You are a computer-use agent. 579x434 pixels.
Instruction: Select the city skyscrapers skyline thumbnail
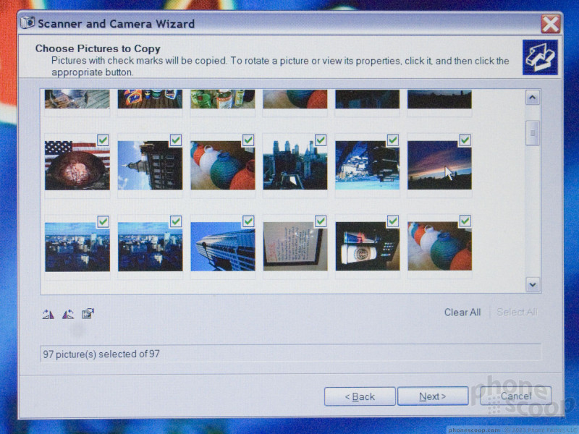295,166
